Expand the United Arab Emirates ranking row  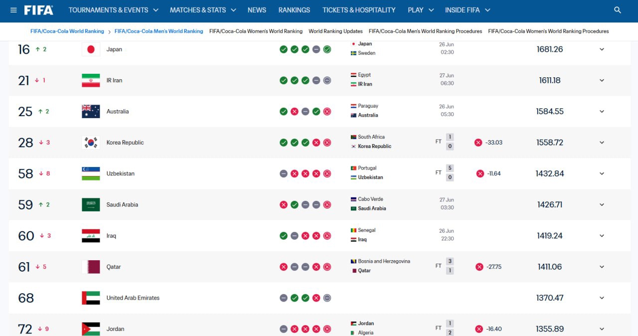602,298
